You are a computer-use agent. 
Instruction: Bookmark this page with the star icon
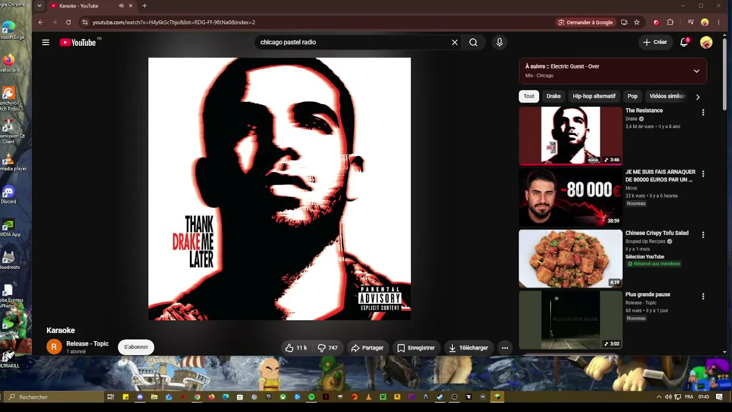coord(636,22)
